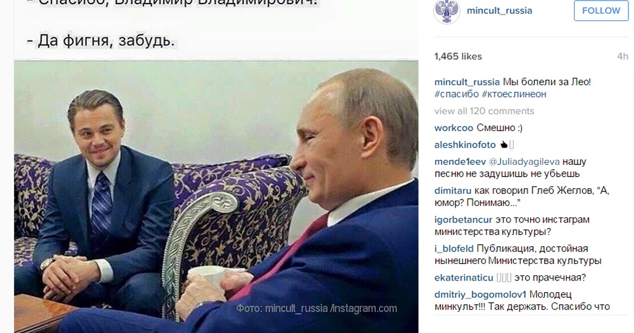Open dmitriy_bogomolov1 commenter profile

pyautogui.click(x=480, y=295)
